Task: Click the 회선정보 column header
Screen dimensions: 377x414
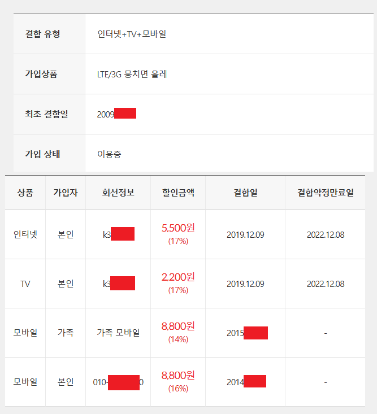Action: pos(118,193)
